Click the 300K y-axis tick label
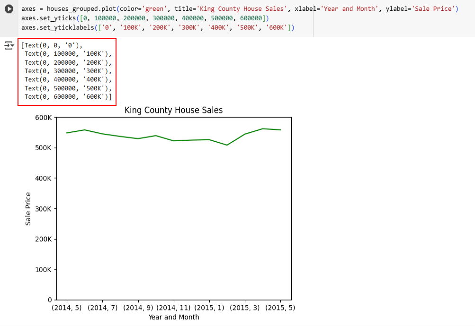Screen dimensions: 475x326 click(43, 209)
